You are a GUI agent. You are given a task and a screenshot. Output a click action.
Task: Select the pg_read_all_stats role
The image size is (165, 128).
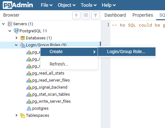[48, 73]
